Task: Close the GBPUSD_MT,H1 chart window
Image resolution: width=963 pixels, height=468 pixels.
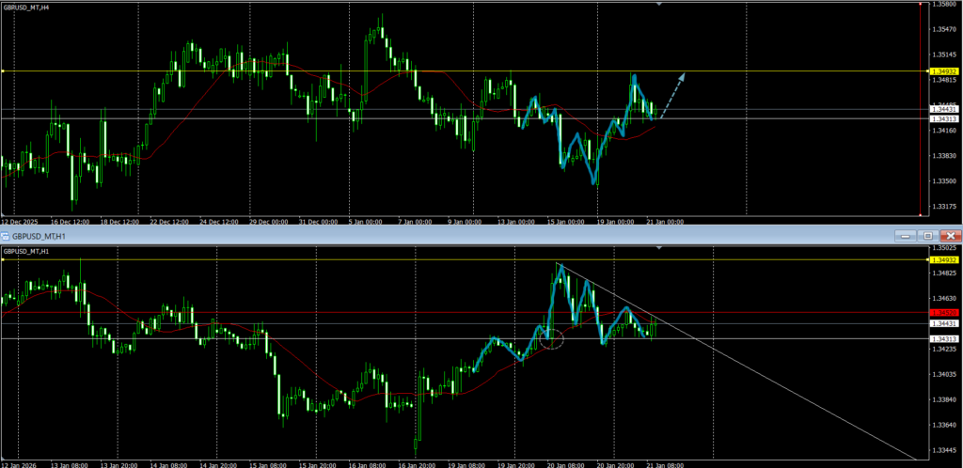Action: pos(951,235)
